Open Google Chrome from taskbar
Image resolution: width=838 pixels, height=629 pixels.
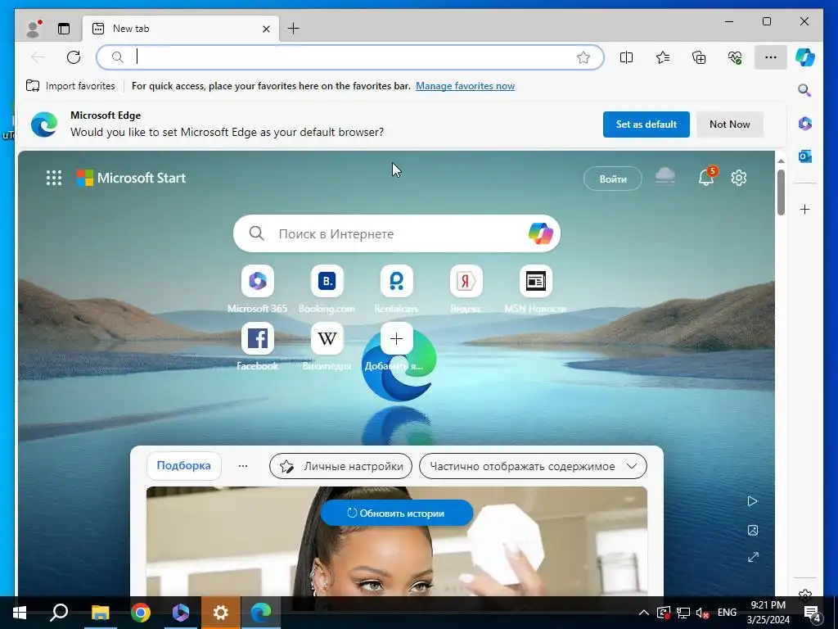(141, 613)
